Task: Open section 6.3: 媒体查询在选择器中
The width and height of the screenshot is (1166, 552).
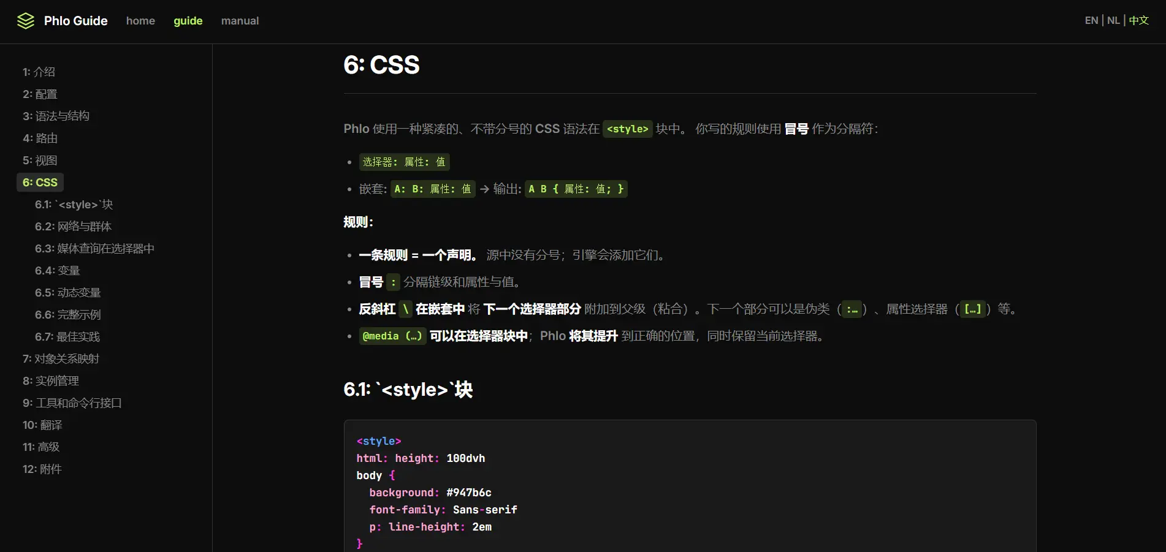Action: [x=94, y=249]
